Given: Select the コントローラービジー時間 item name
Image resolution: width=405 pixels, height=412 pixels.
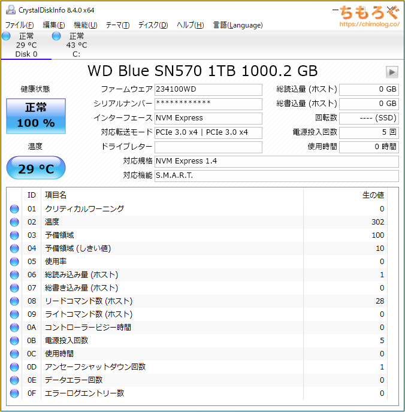Looking at the screenshot, I should tap(88, 328).
